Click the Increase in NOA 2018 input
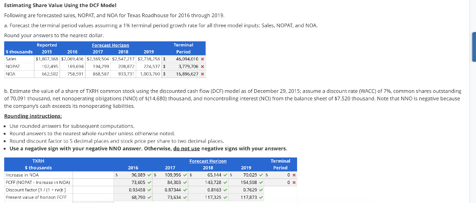 click(x=208, y=175)
